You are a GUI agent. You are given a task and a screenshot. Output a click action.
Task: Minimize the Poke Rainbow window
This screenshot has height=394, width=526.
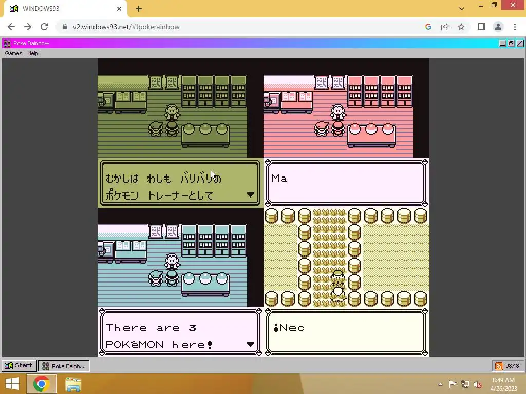(x=502, y=43)
